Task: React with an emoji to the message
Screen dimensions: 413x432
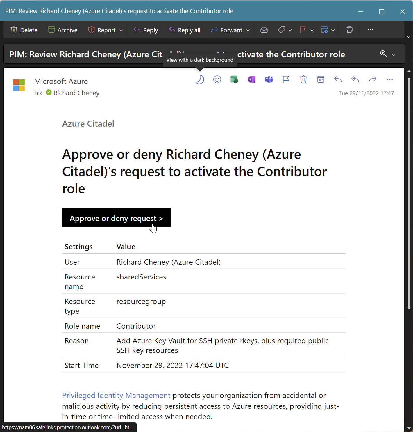Action: 217,79
